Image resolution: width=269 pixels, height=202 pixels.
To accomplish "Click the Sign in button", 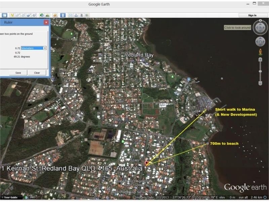I will point(252,15).
